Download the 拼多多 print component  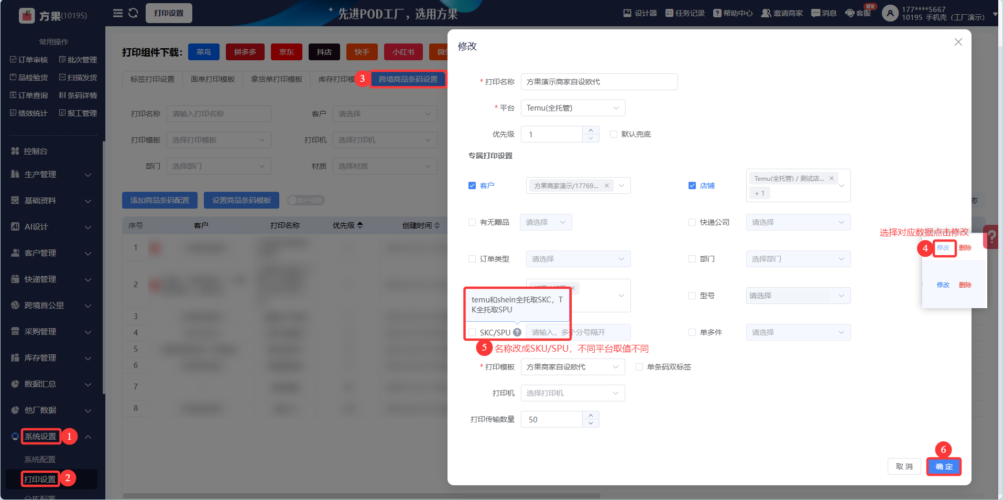(245, 52)
